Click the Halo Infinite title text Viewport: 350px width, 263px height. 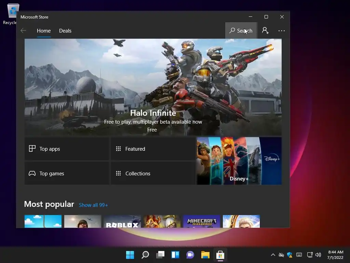[x=153, y=113]
